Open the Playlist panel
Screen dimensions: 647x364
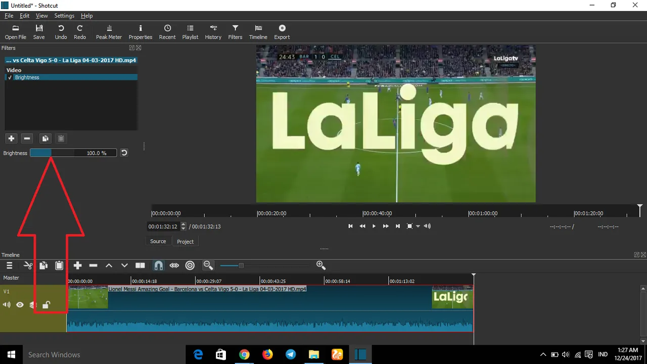(190, 32)
